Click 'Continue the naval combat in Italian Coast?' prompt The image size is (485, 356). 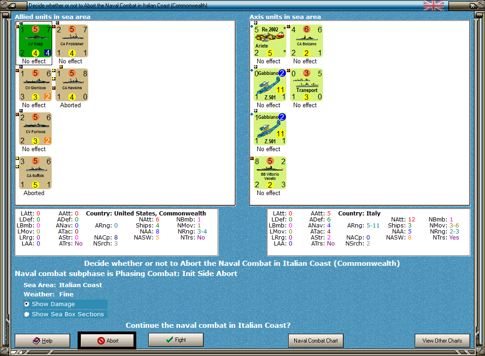click(x=208, y=325)
